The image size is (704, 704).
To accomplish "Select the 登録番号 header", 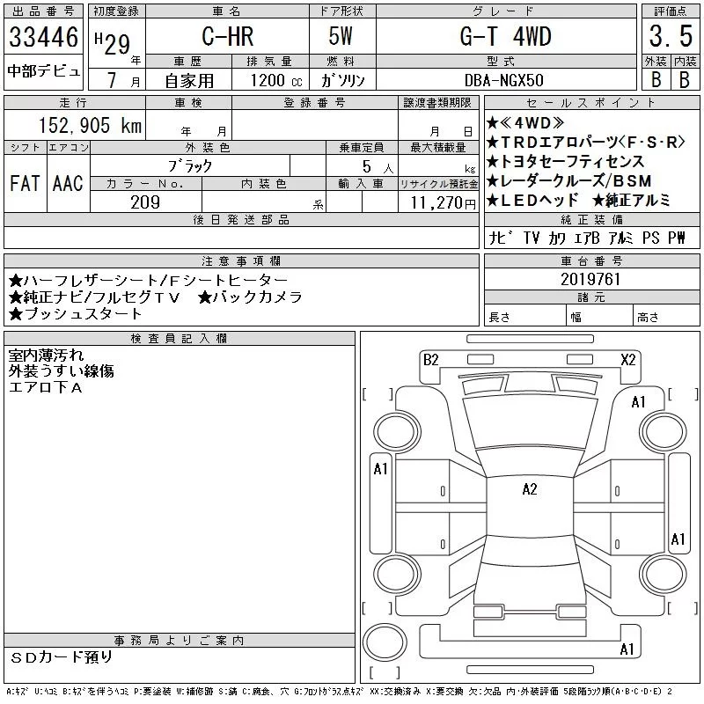I will point(314,103).
